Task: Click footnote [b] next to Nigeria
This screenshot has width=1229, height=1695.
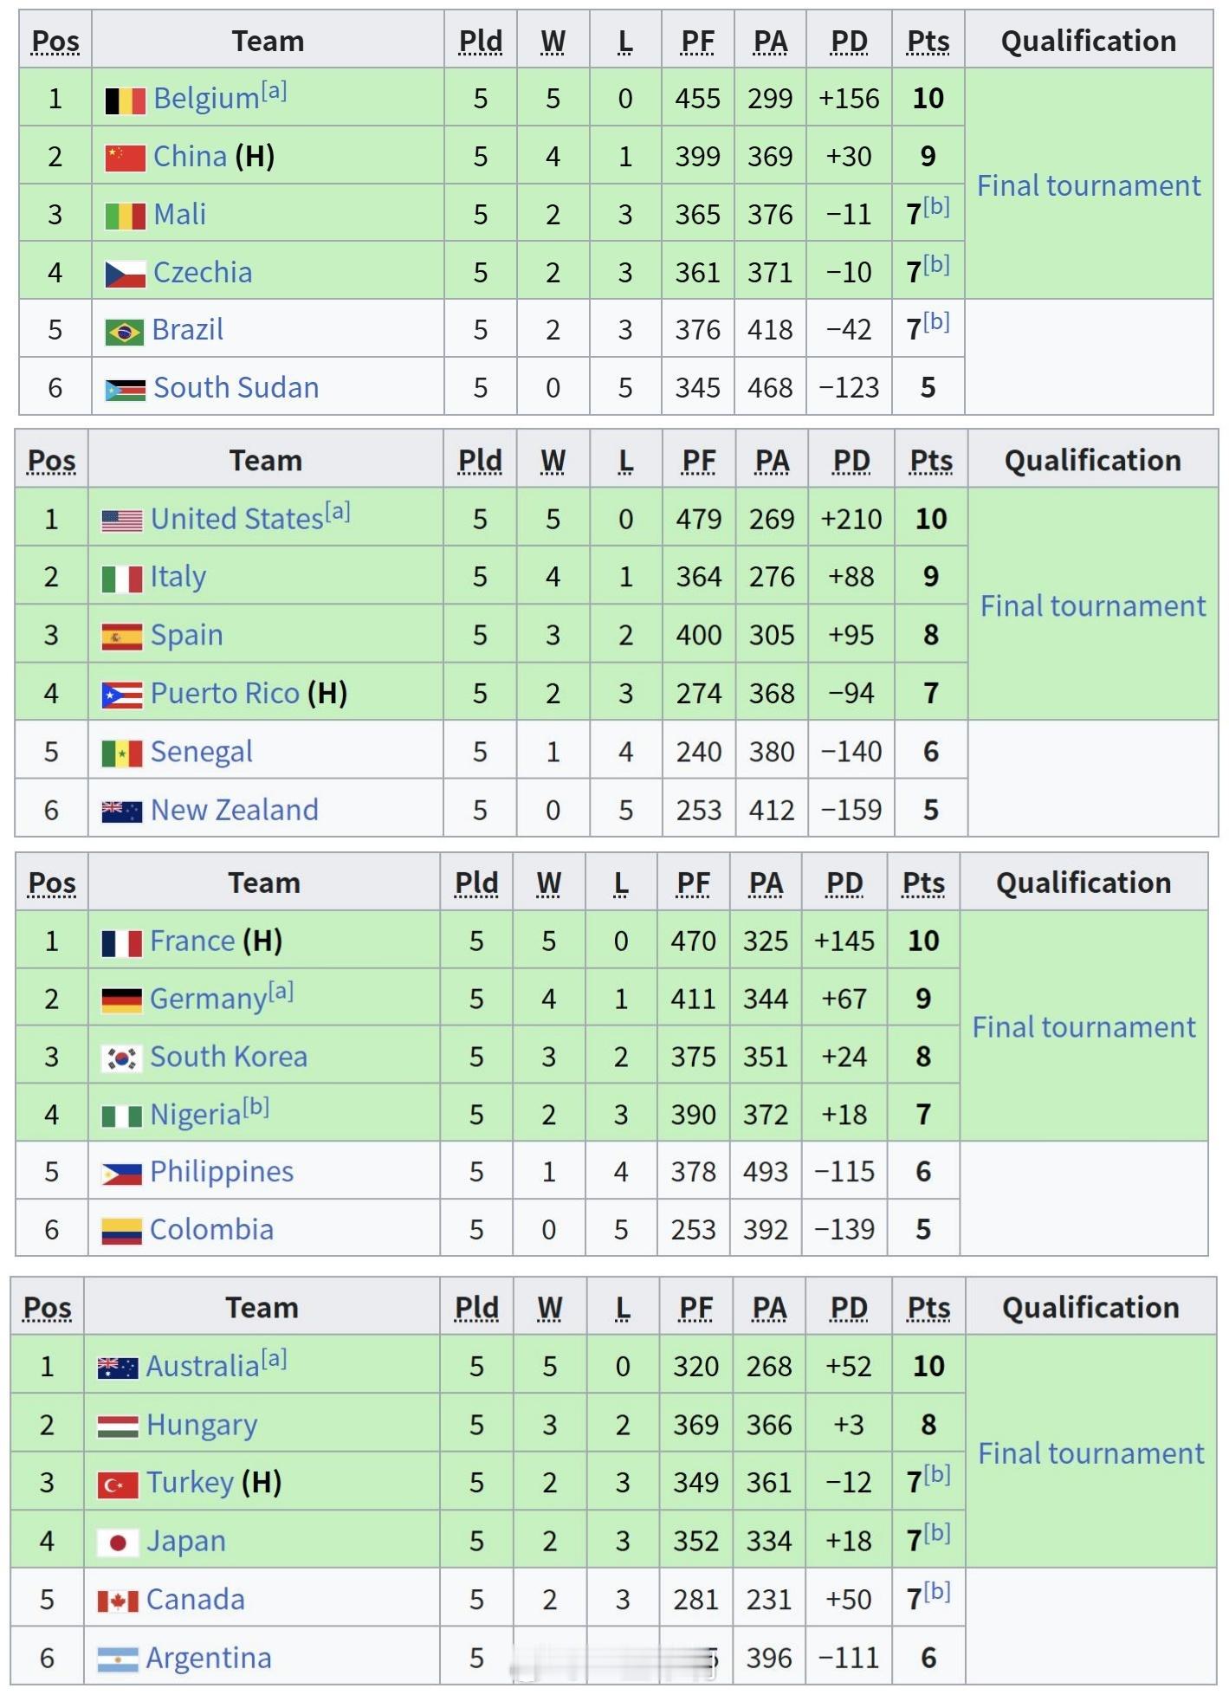Action: (256, 1107)
